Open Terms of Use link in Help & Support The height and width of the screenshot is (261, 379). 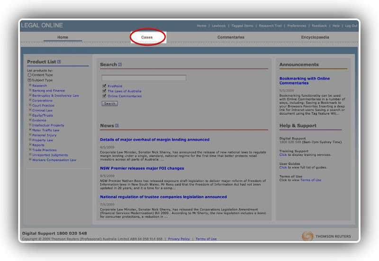[x=311, y=180]
